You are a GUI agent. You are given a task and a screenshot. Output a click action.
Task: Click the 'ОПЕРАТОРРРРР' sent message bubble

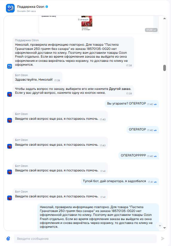click(139, 156)
